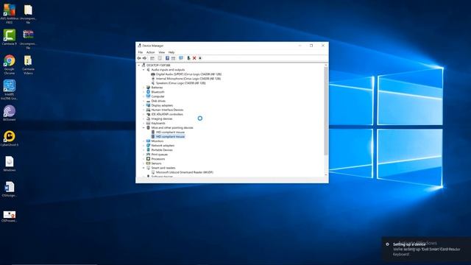Image resolution: width=471 pixels, height=265 pixels.
Task: Select the Intel(R) HD Graphics desktop icon
Action: tap(10, 90)
